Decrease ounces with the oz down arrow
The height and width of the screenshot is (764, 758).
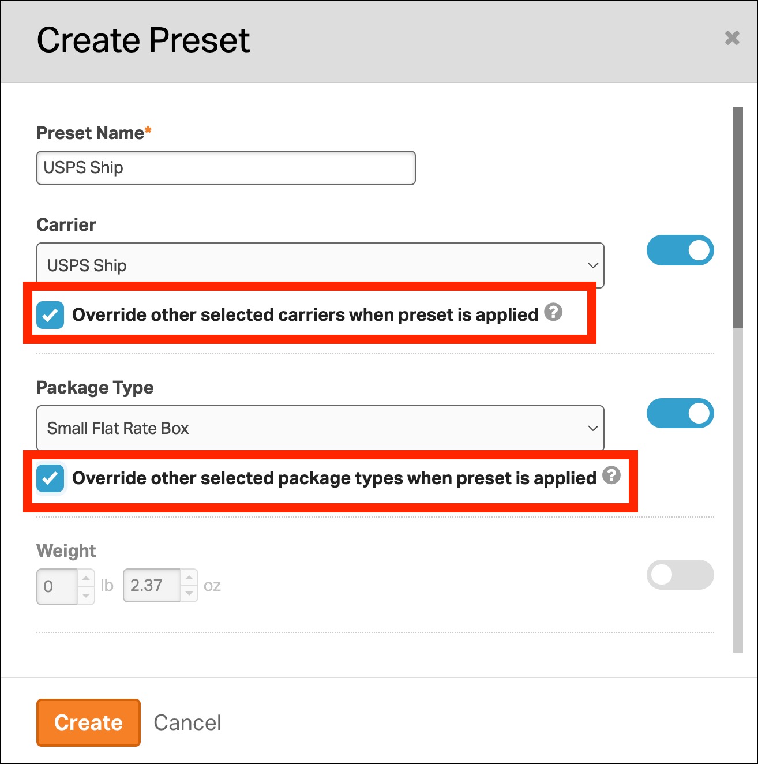point(189,594)
